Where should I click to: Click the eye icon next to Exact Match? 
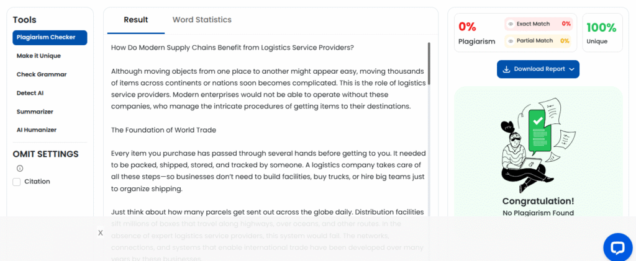511,24
